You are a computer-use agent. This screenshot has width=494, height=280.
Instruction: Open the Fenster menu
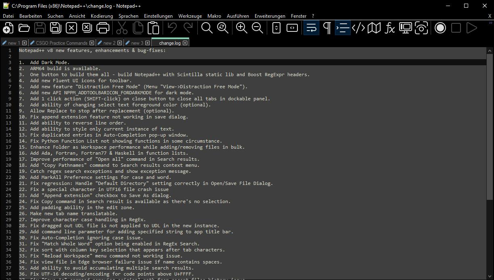tap(299, 16)
